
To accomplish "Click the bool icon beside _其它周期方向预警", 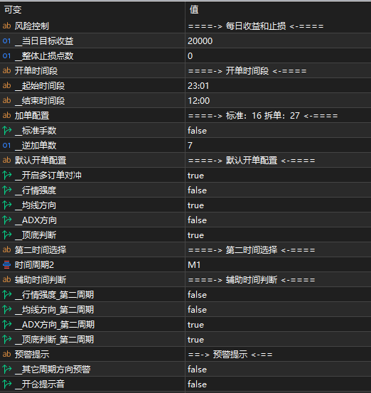I will tap(7, 369).
